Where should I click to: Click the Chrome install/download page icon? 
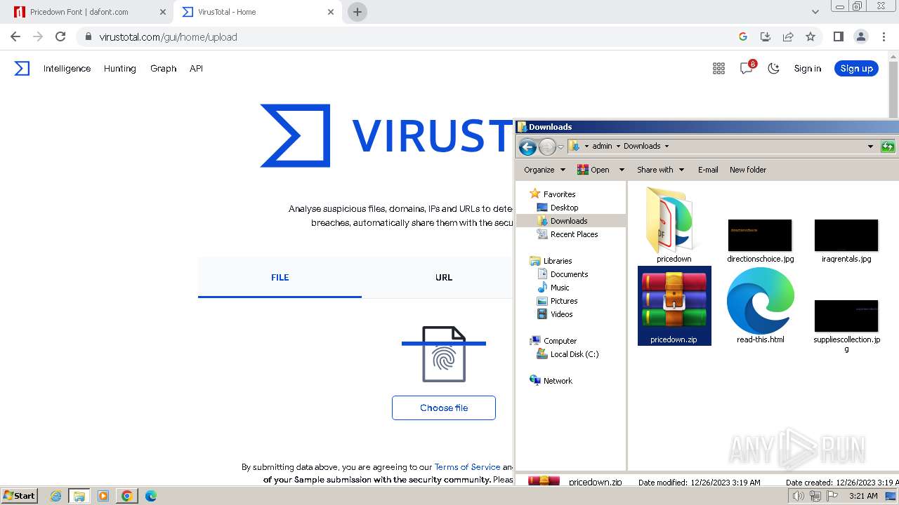[766, 36]
